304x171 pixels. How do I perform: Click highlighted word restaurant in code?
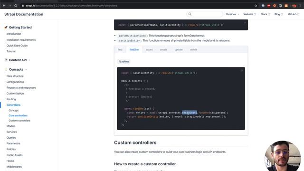click(x=190, y=113)
